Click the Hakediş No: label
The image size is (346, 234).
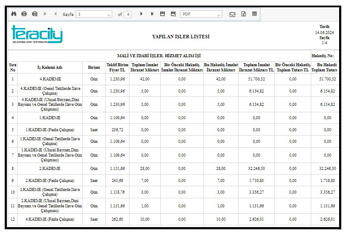coord(322,56)
